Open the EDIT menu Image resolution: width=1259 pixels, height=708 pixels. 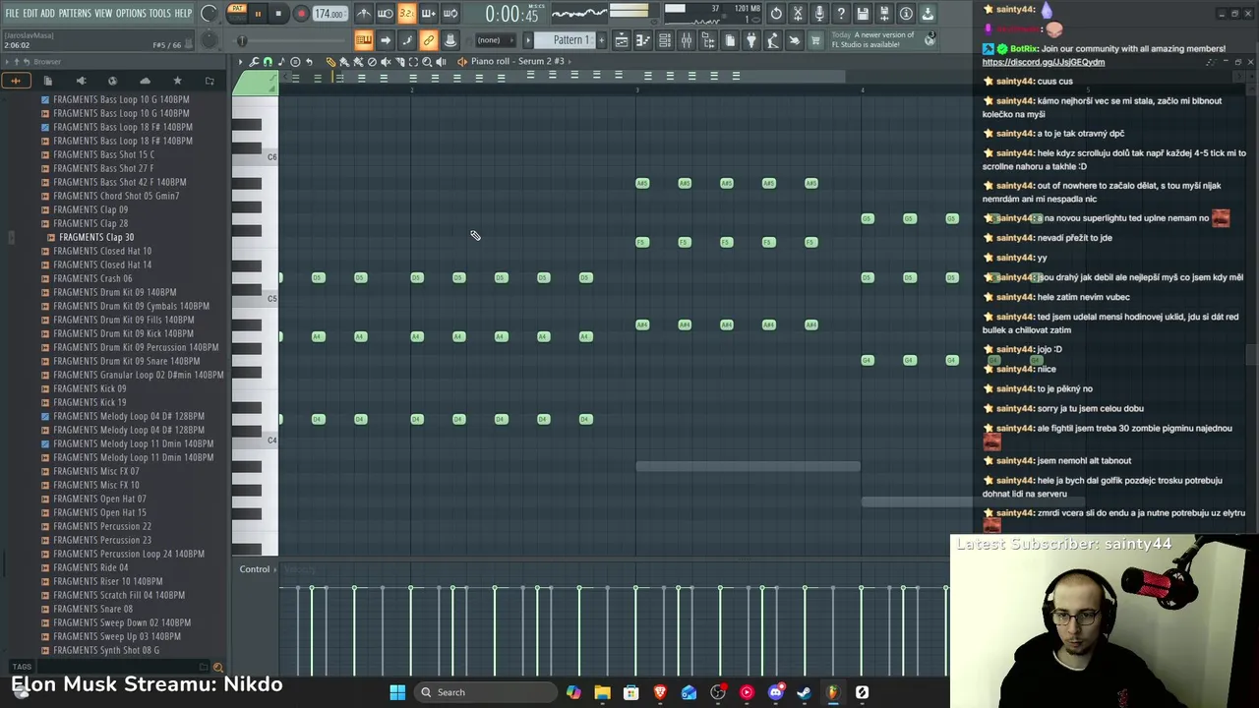[x=30, y=14]
